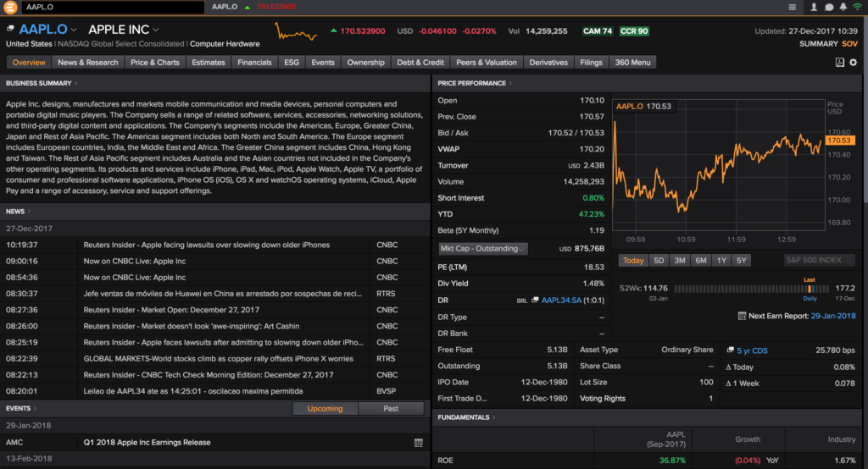Open the user profile icon
Image resolution: width=868 pixels, height=469 pixels.
pyautogui.click(x=814, y=7)
